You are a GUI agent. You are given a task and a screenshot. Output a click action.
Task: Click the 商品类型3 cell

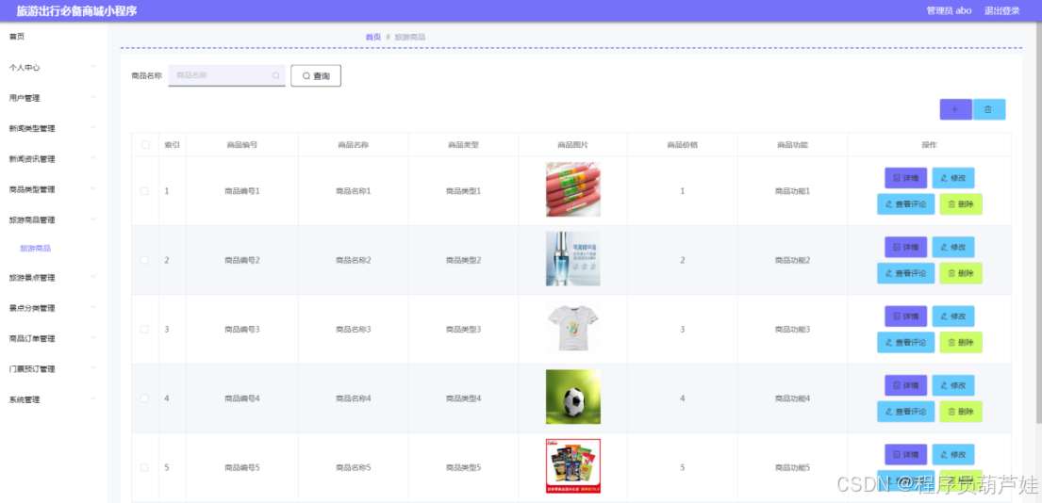[463, 329]
